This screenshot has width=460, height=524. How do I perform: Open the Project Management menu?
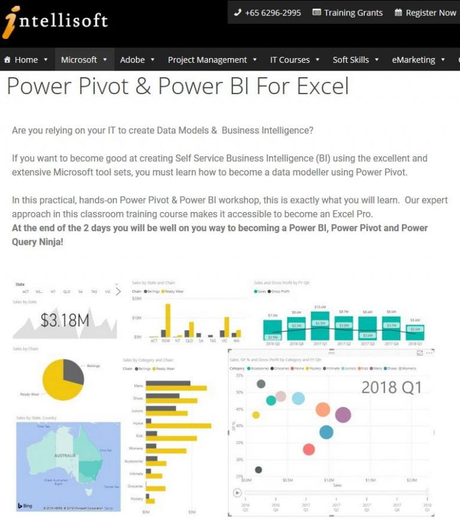[208, 59]
